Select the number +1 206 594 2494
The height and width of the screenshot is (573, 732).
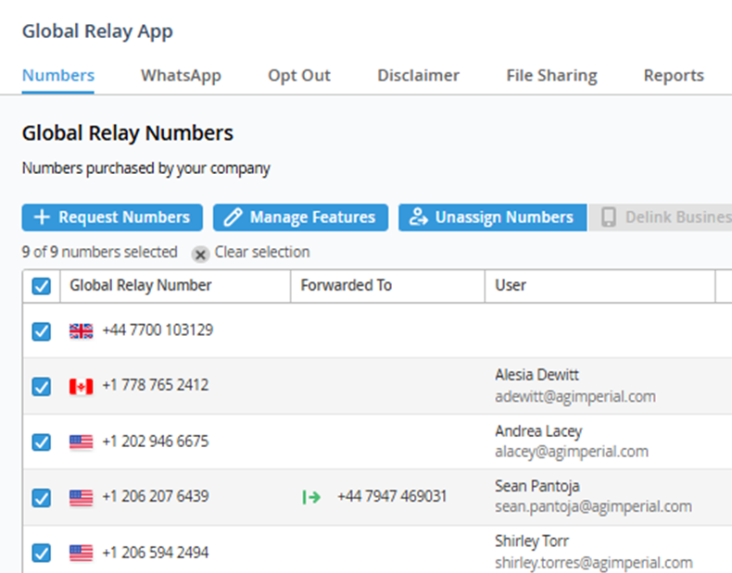[156, 553]
